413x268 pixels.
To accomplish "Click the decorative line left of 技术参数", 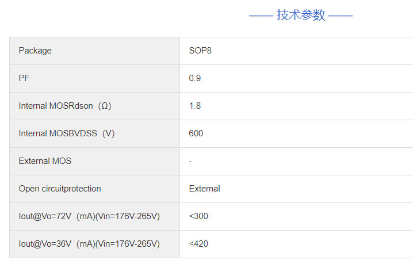I will pos(261,16).
